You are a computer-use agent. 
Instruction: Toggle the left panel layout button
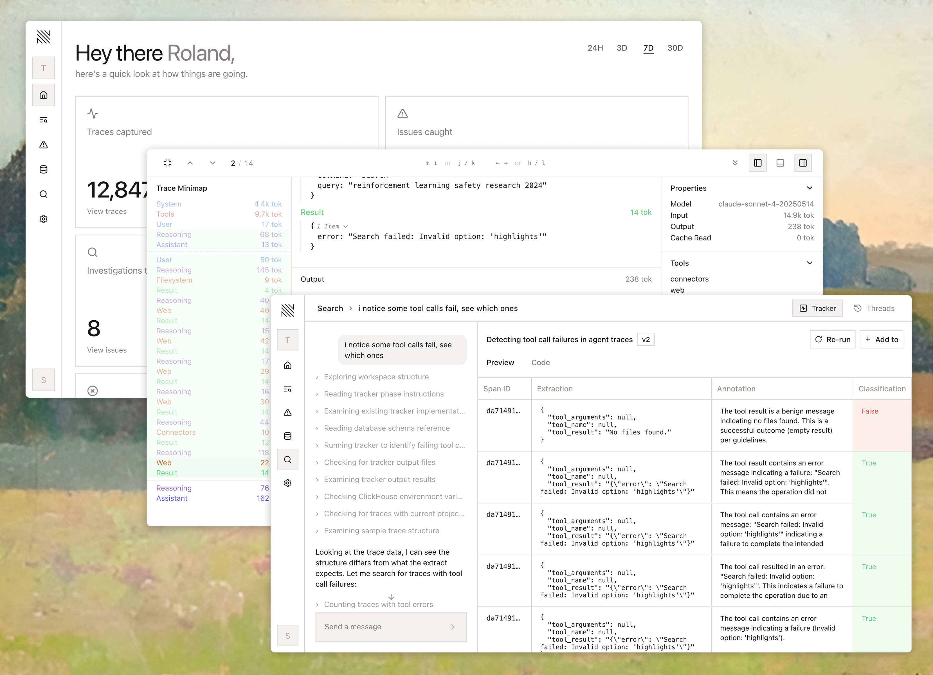757,163
